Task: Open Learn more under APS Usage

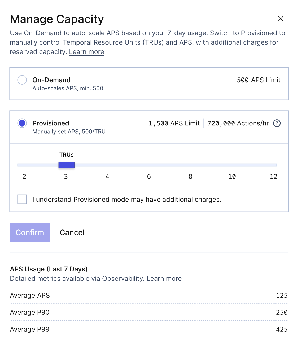Action: pos(164,278)
